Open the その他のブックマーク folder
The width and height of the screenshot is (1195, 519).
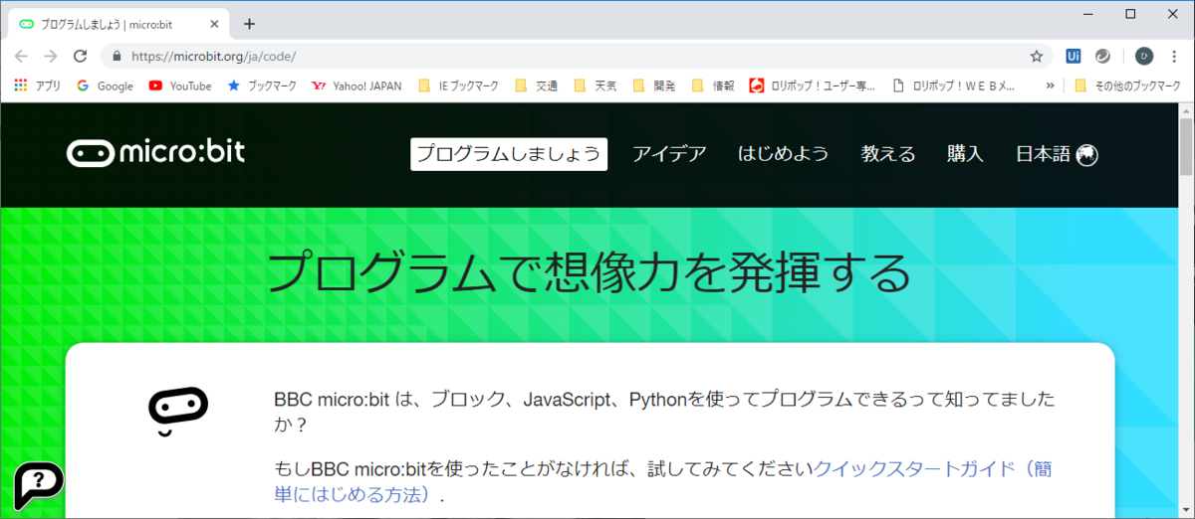click(1127, 86)
